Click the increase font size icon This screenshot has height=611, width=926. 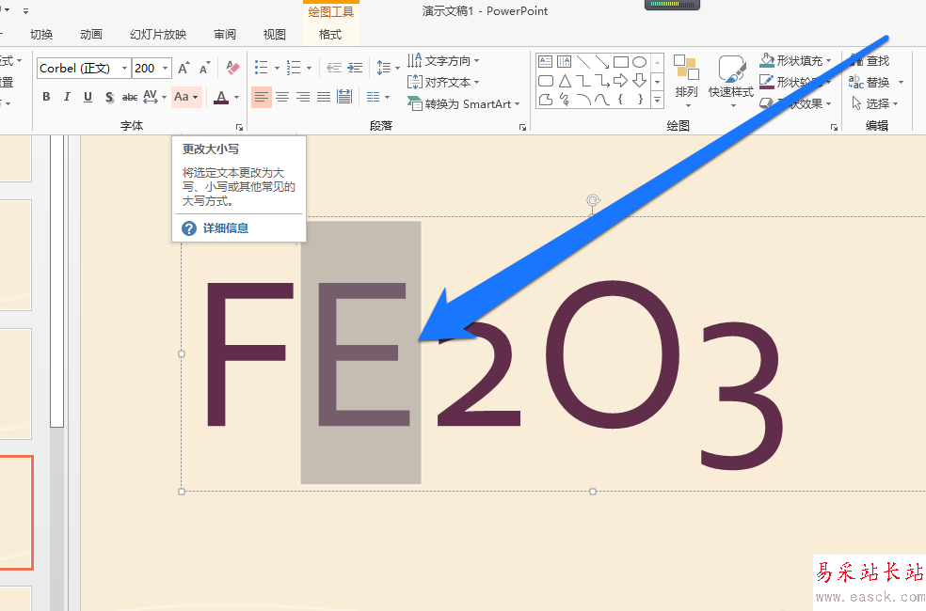(x=184, y=68)
